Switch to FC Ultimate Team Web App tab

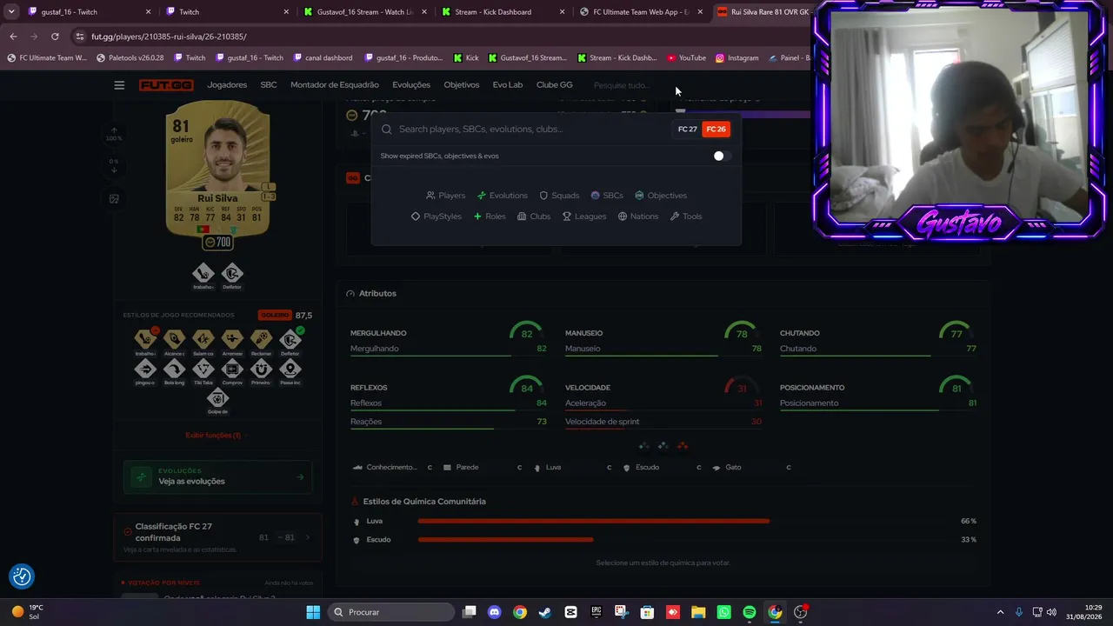point(640,12)
